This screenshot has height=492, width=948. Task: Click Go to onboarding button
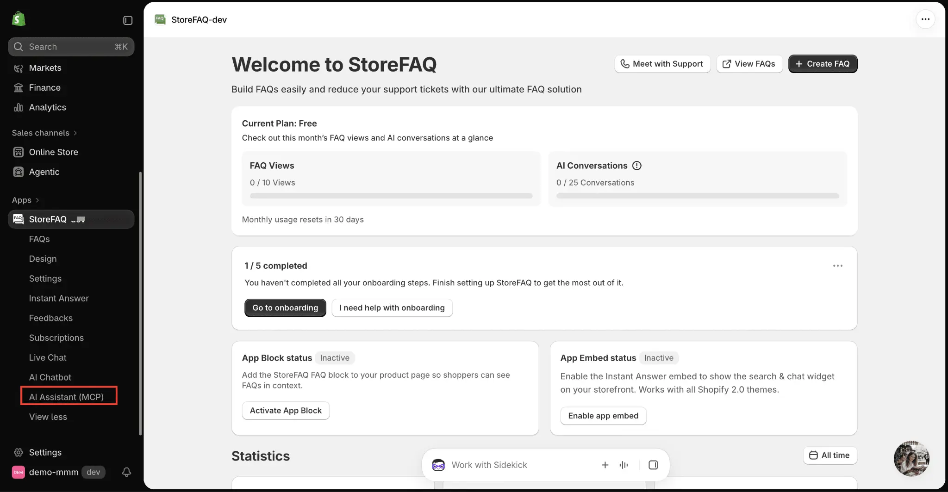(x=285, y=308)
